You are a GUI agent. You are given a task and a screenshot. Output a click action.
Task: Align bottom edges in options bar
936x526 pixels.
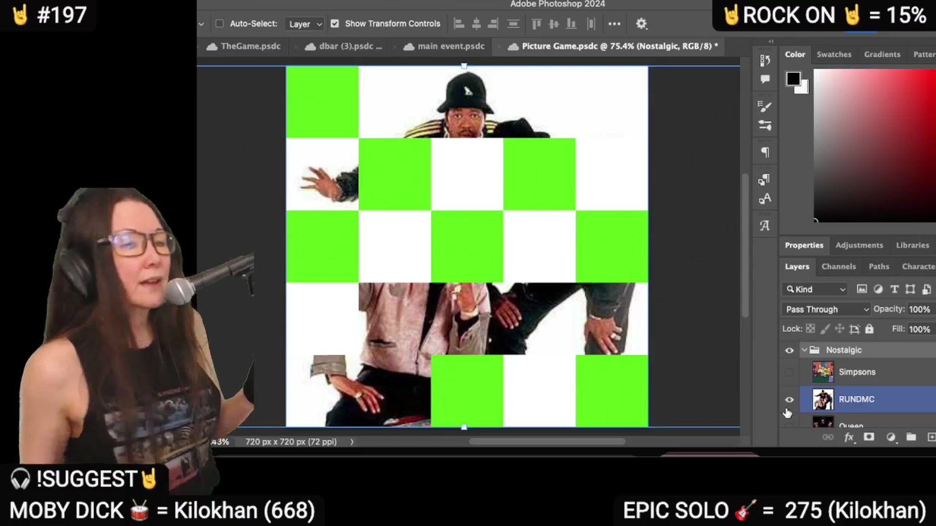tap(571, 23)
